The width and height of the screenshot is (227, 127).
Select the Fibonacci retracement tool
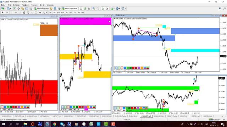pyautogui.click(x=28, y=13)
